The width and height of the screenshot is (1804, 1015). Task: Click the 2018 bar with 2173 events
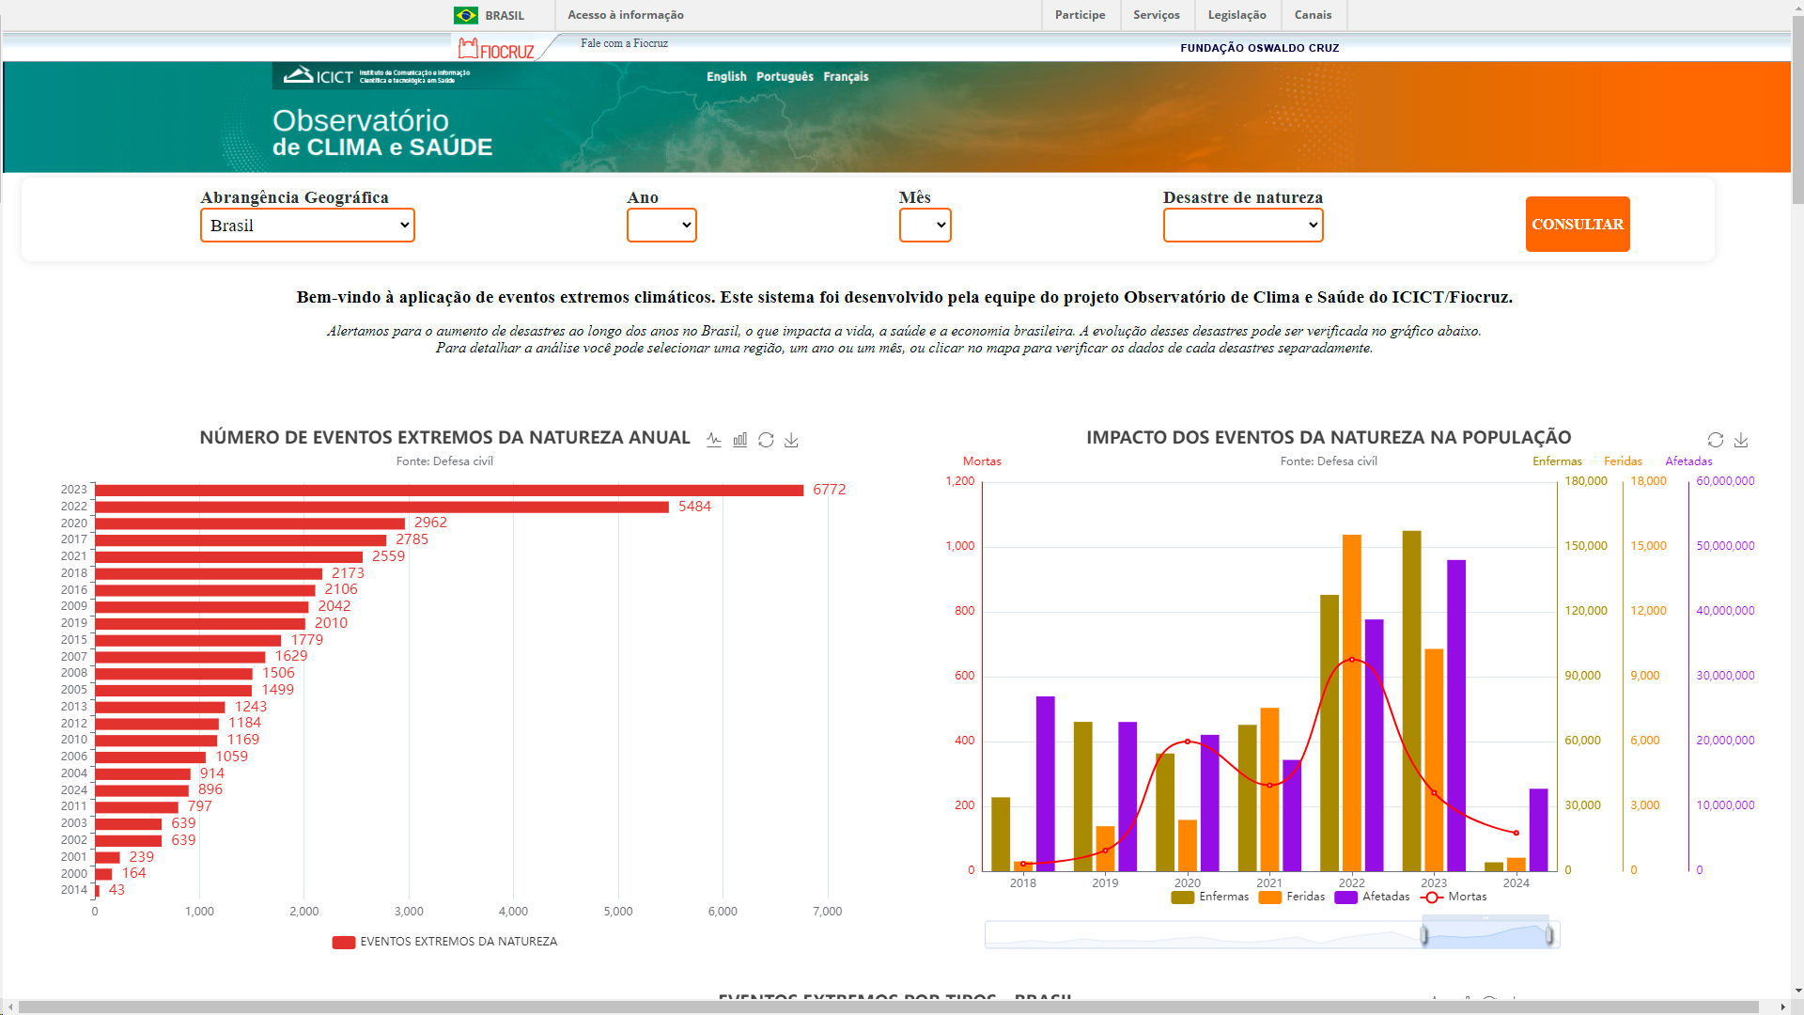209,574
